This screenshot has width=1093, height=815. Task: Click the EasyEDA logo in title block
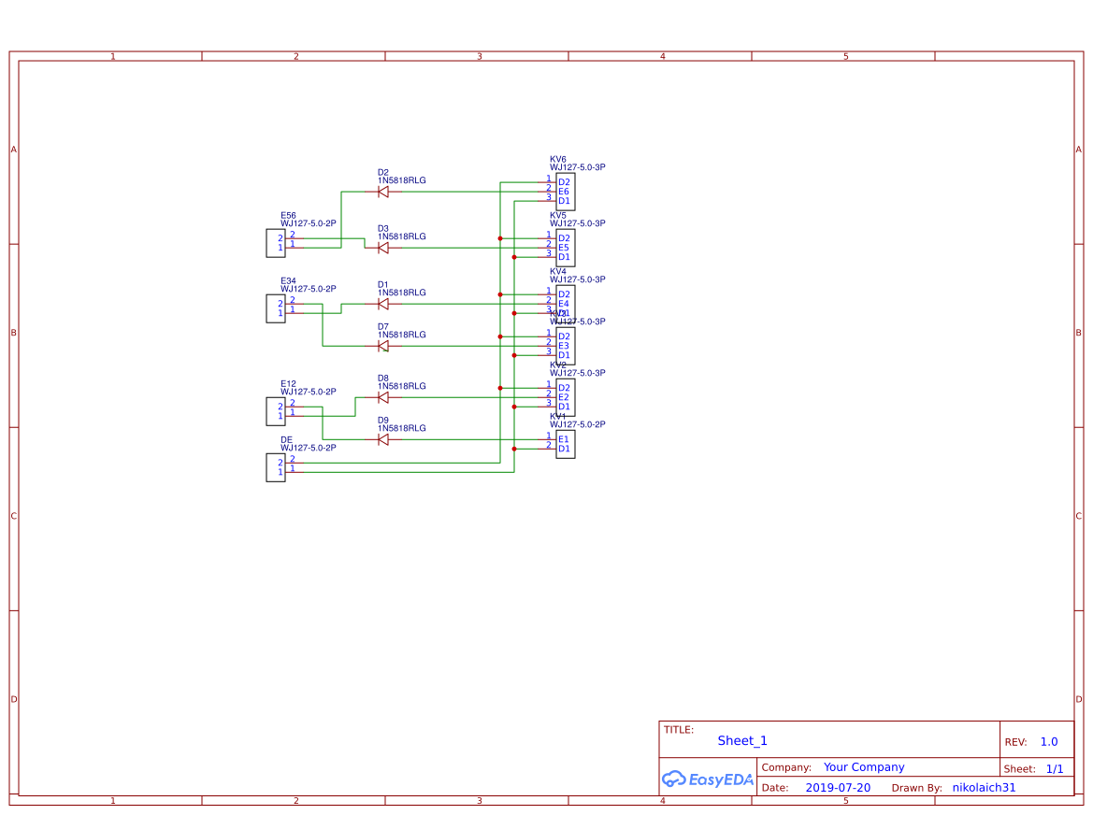pyautogui.click(x=707, y=779)
